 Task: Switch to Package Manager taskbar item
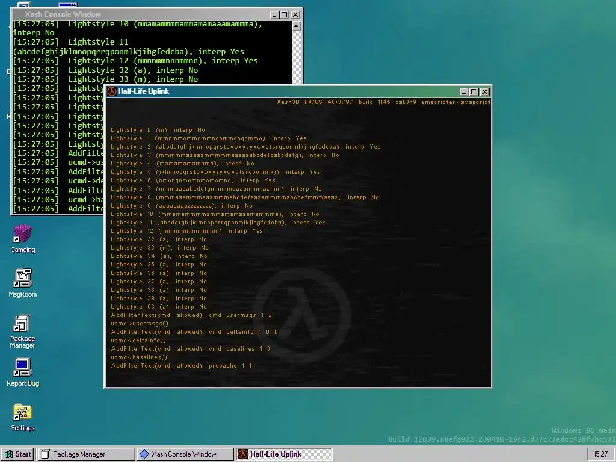pos(86,454)
